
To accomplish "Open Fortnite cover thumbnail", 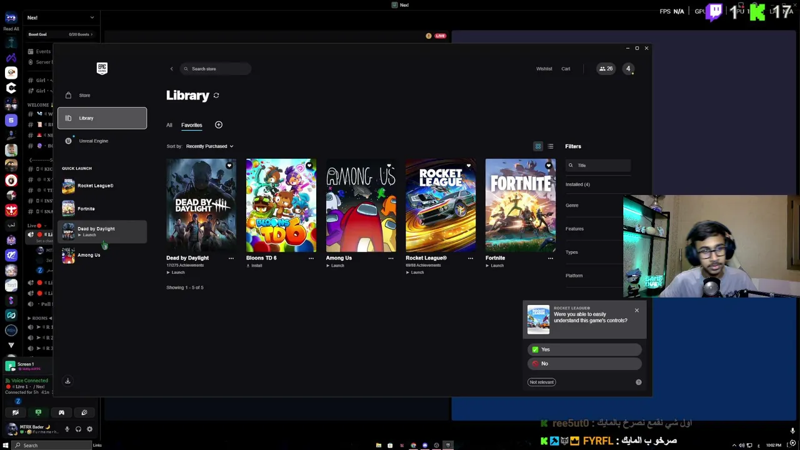I will (x=521, y=205).
